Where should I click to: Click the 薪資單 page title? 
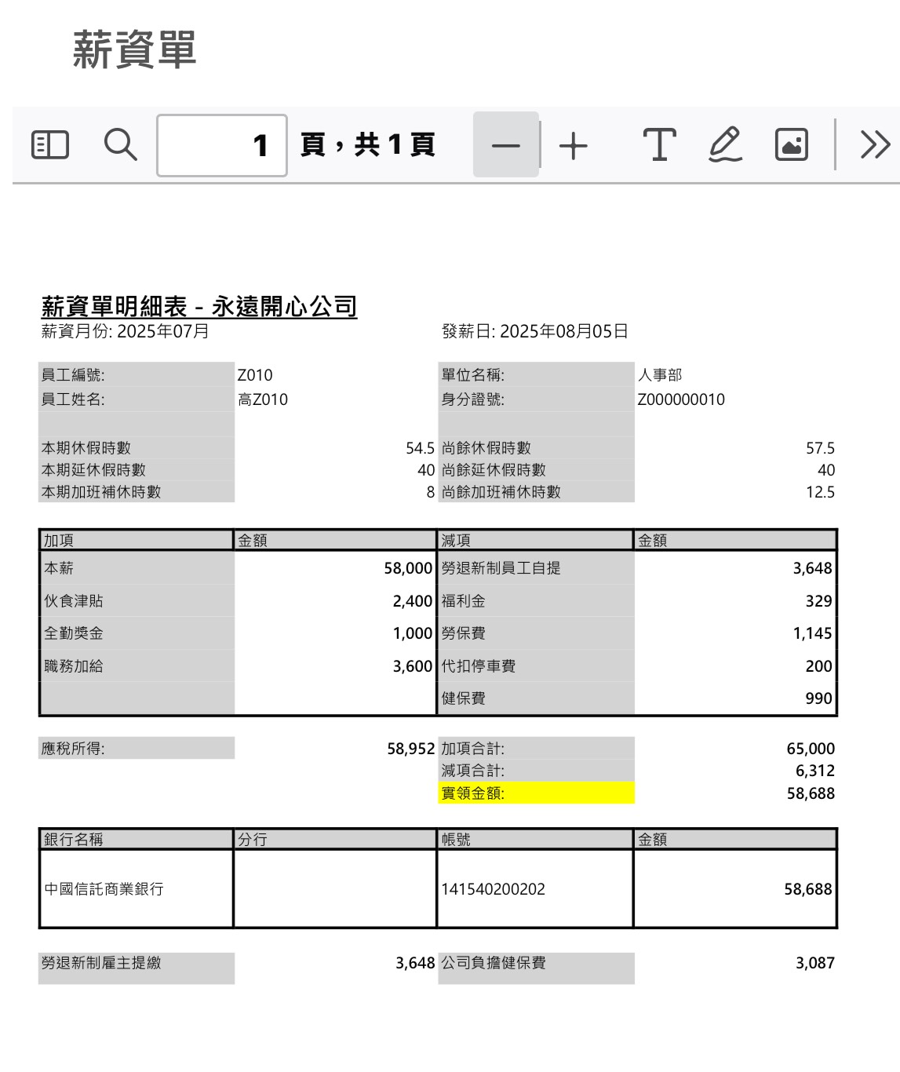(x=134, y=49)
